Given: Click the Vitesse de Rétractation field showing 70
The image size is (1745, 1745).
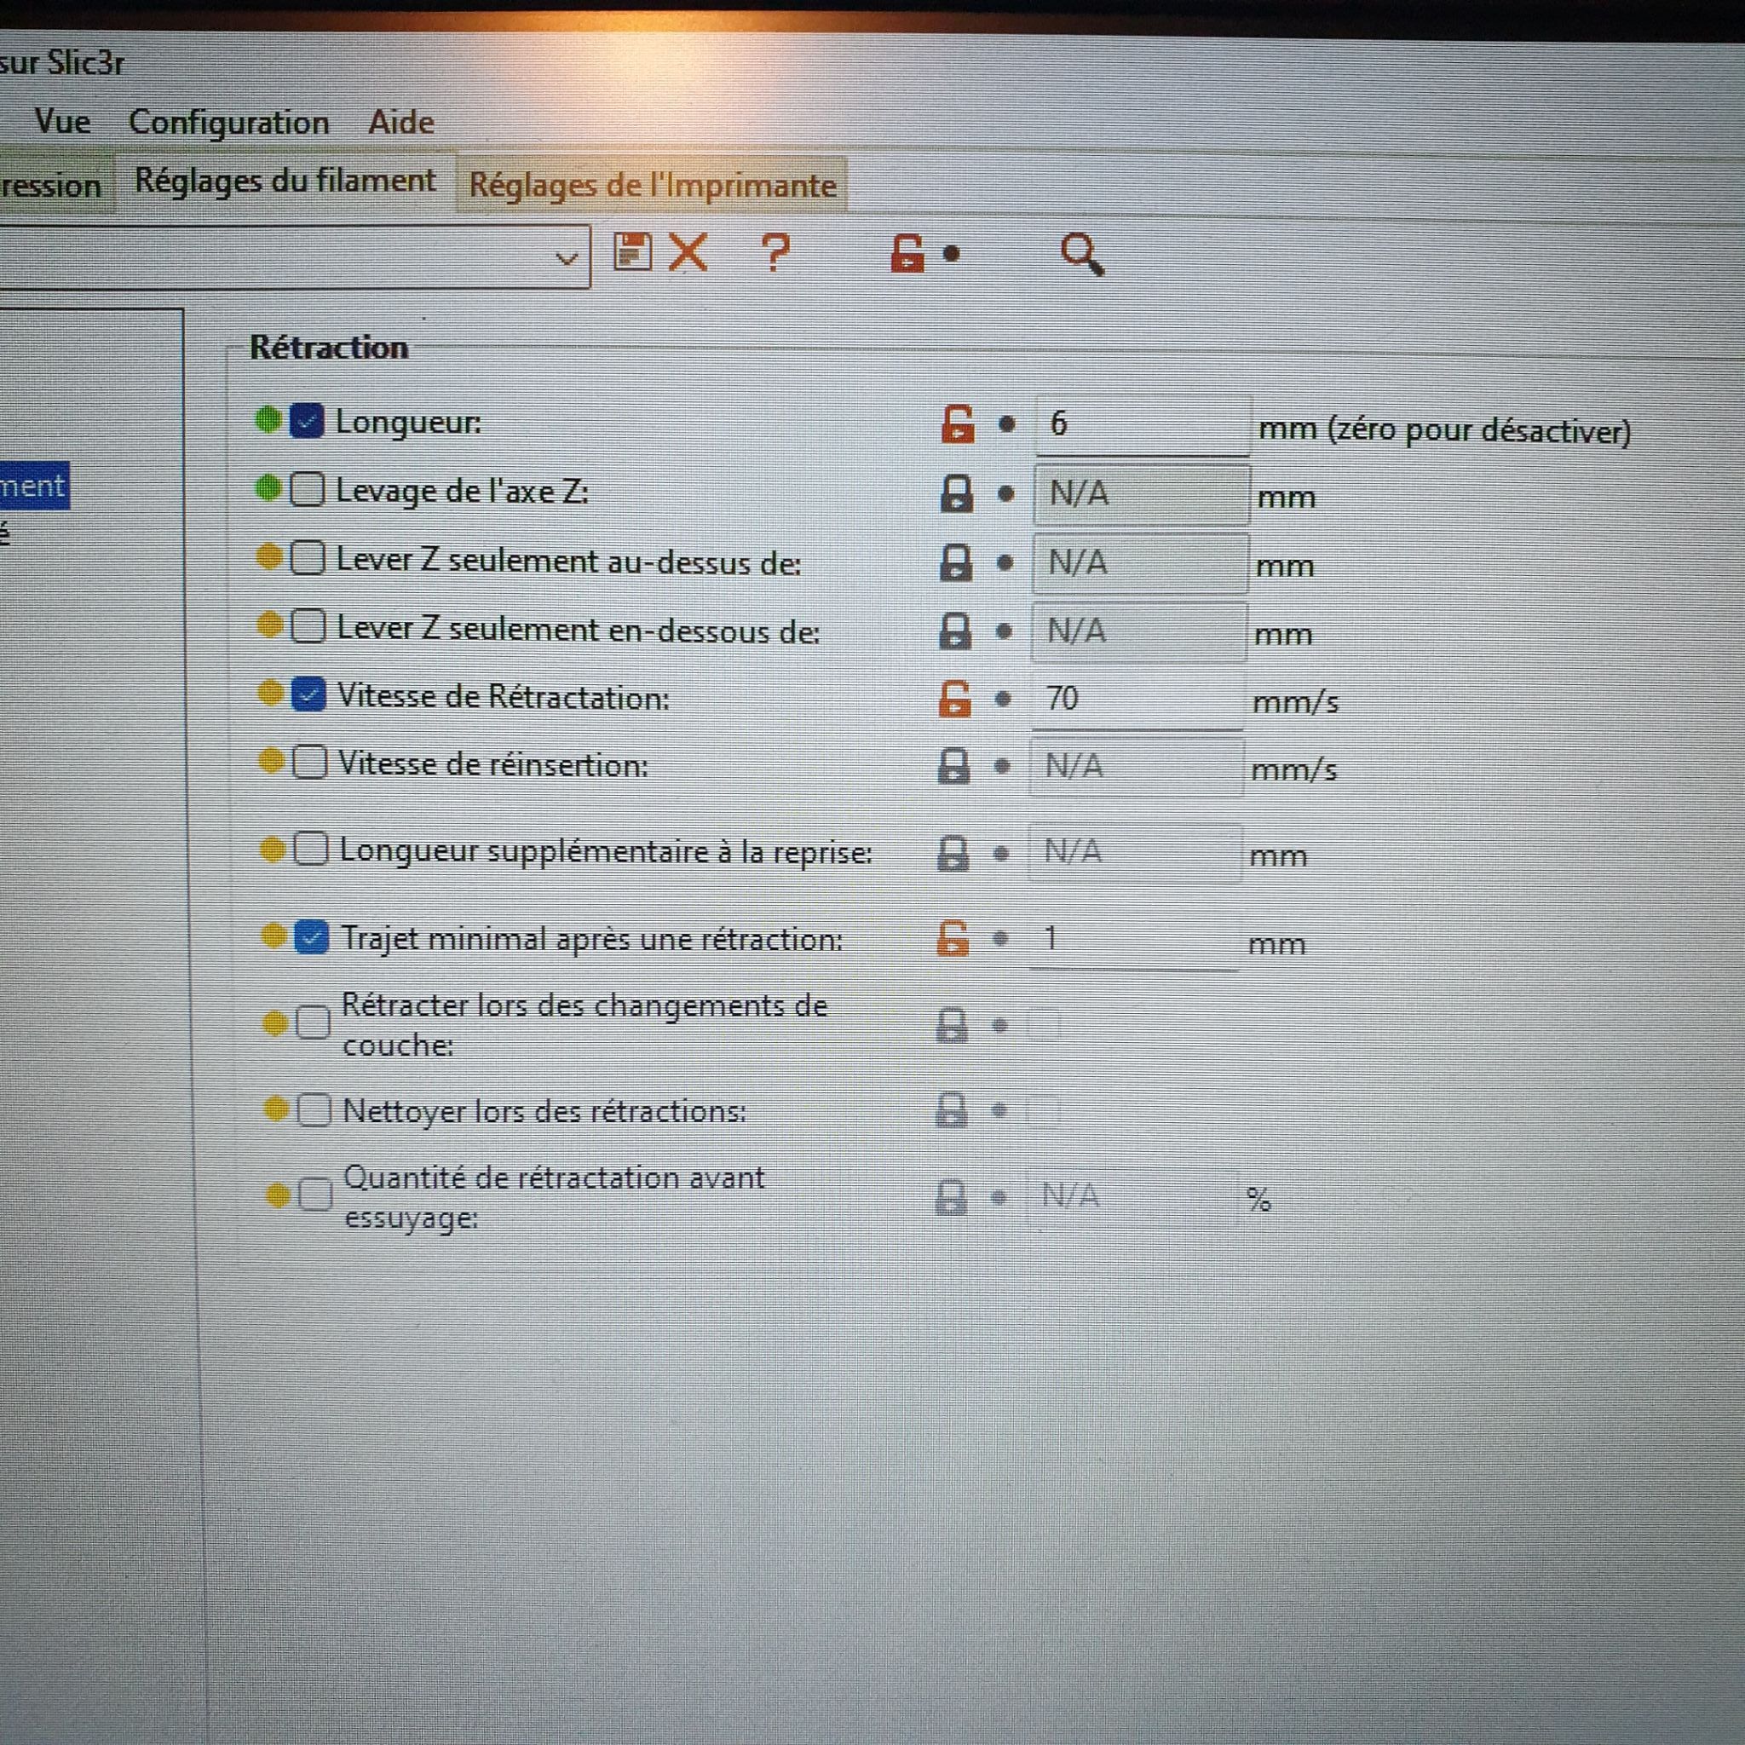Looking at the screenshot, I should tap(1137, 698).
